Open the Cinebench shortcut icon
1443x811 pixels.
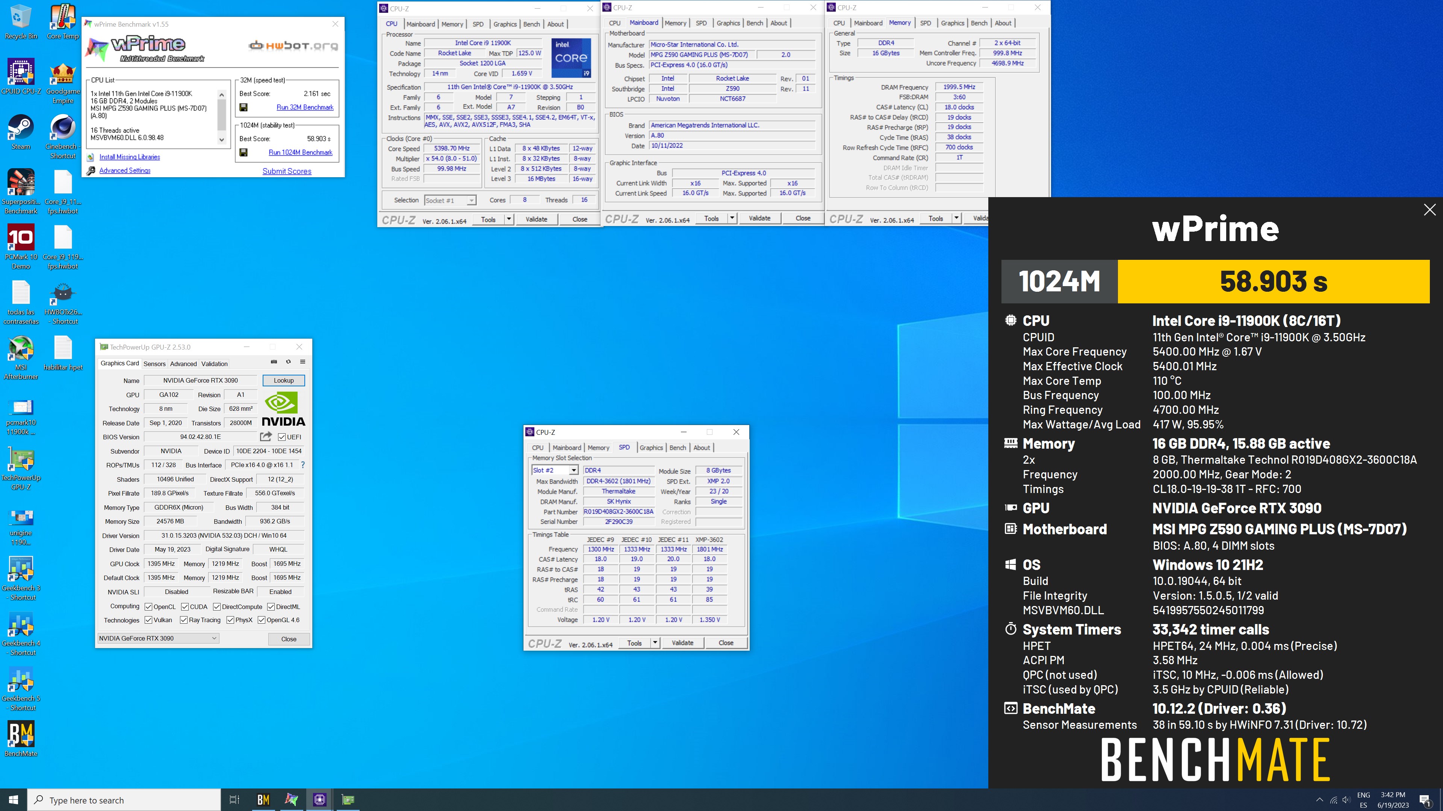coord(63,137)
